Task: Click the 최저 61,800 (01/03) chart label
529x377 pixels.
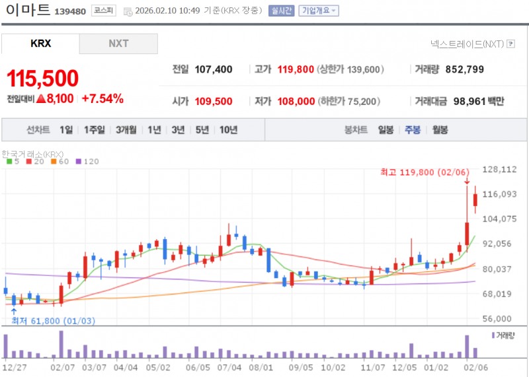Action: 54,321
